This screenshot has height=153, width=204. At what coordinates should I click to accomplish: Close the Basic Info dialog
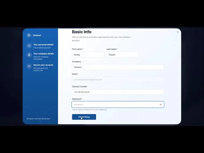tap(178, 32)
